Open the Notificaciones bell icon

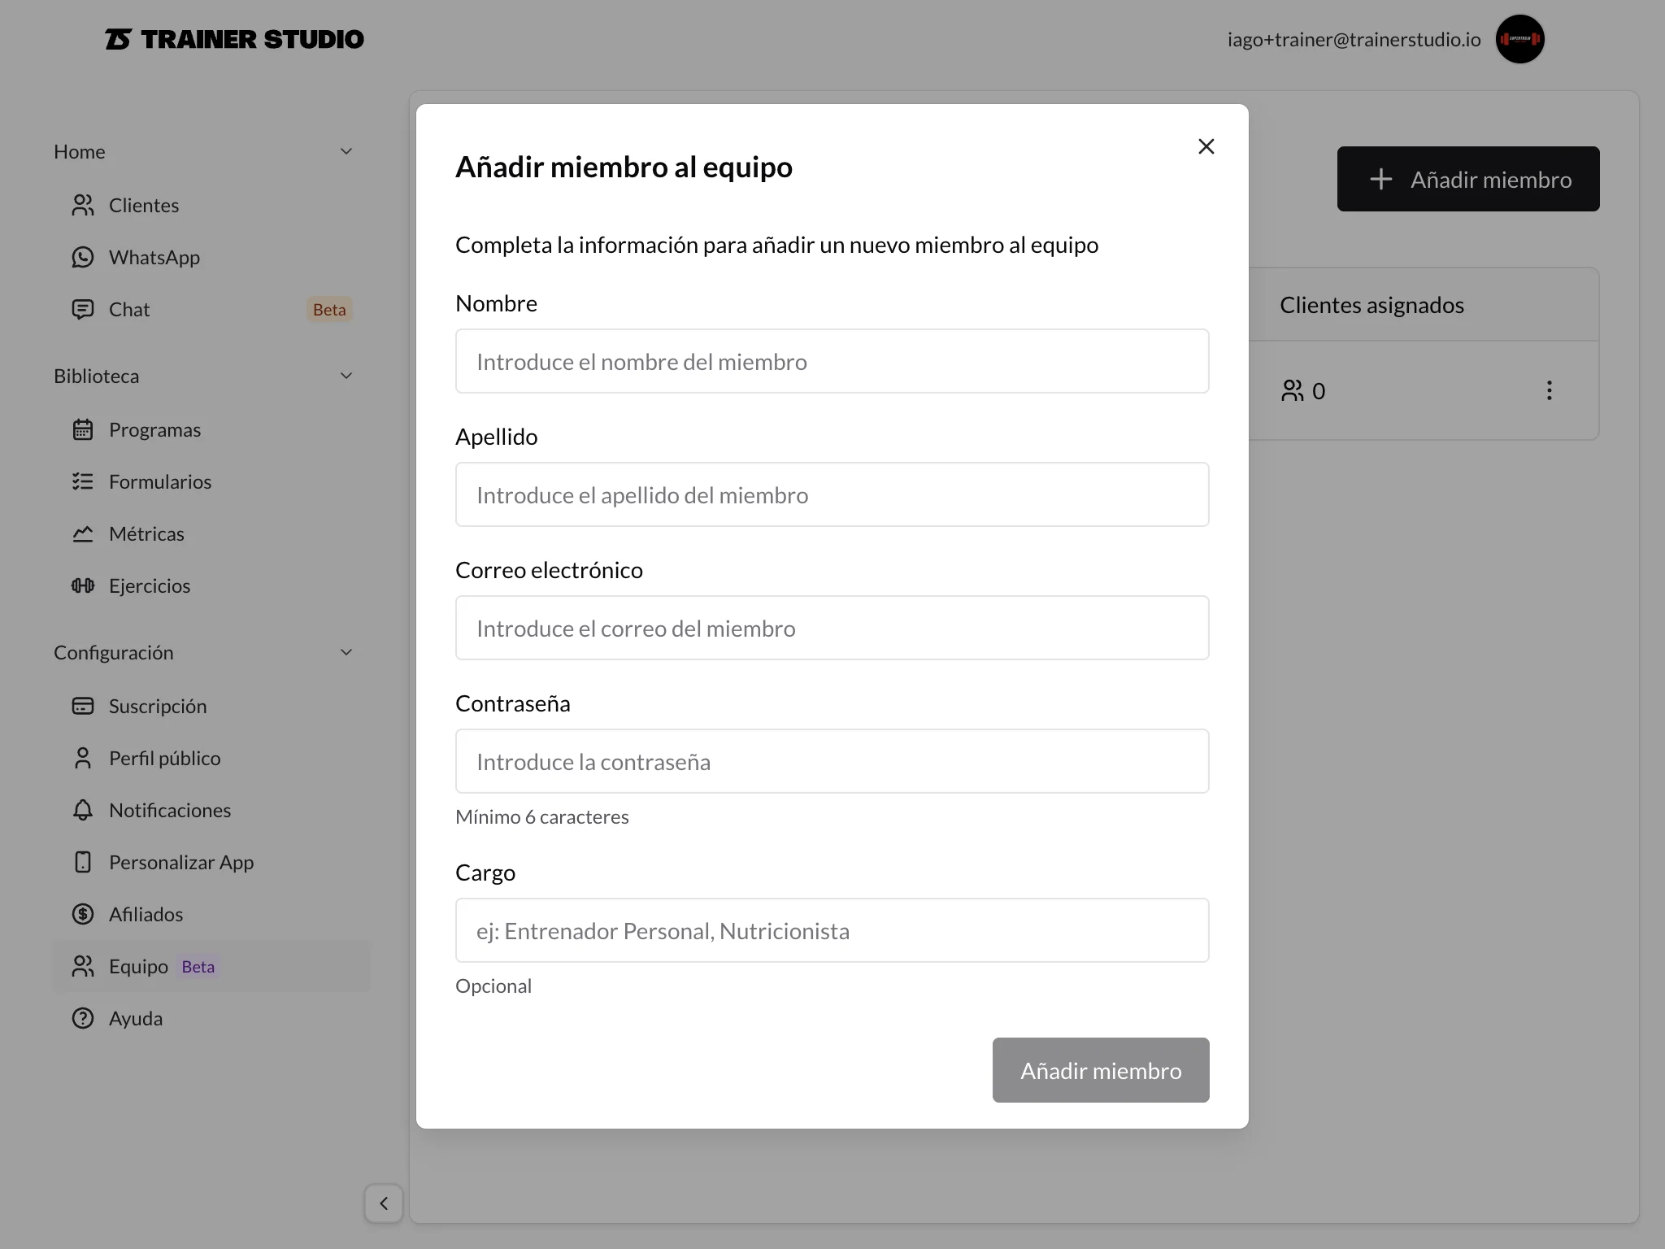(x=83, y=810)
